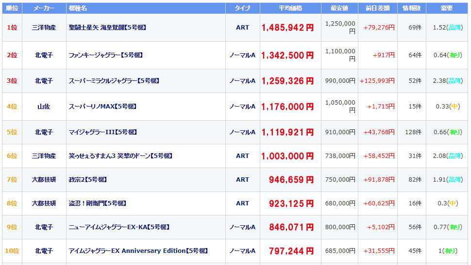Click demand value 1.52(品薄)
The width and height of the screenshot is (471, 265).
[448, 28]
